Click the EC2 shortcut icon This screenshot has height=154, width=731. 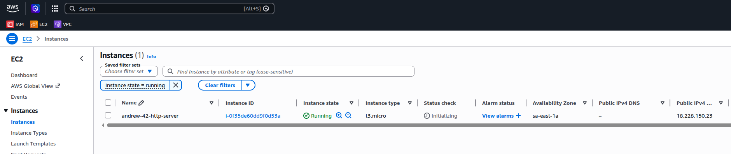tap(34, 24)
